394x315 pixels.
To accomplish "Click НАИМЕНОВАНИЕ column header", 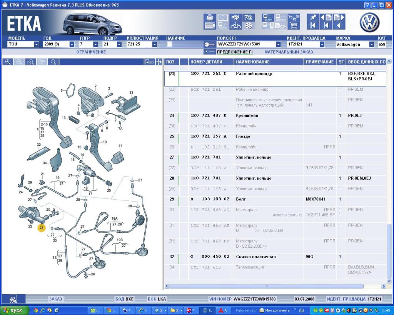I will (x=269, y=62).
